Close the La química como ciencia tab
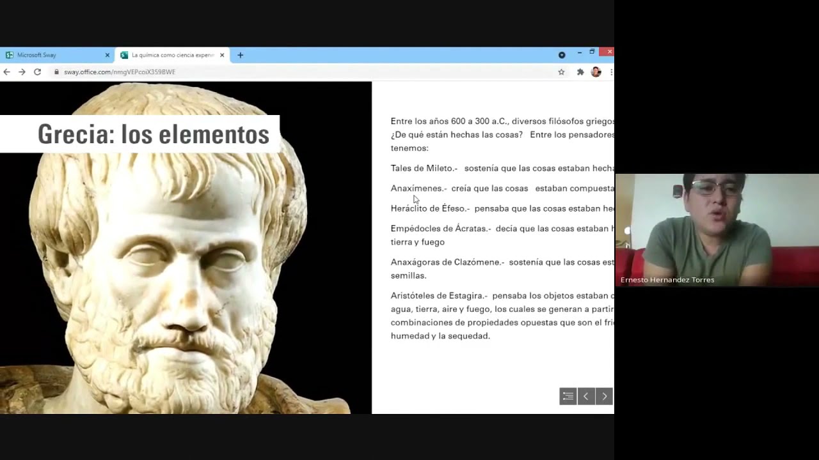Image resolution: width=819 pixels, height=460 pixels. coord(222,55)
